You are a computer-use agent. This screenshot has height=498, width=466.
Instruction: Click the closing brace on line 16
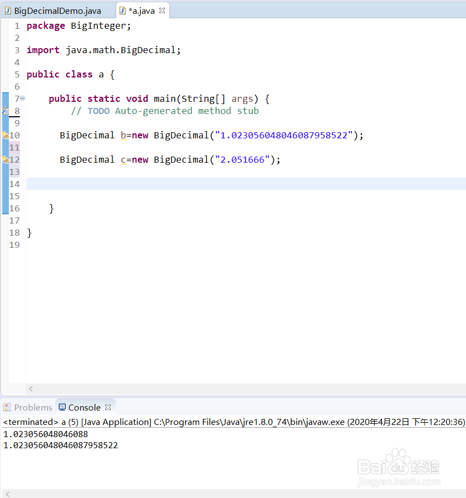(x=51, y=209)
